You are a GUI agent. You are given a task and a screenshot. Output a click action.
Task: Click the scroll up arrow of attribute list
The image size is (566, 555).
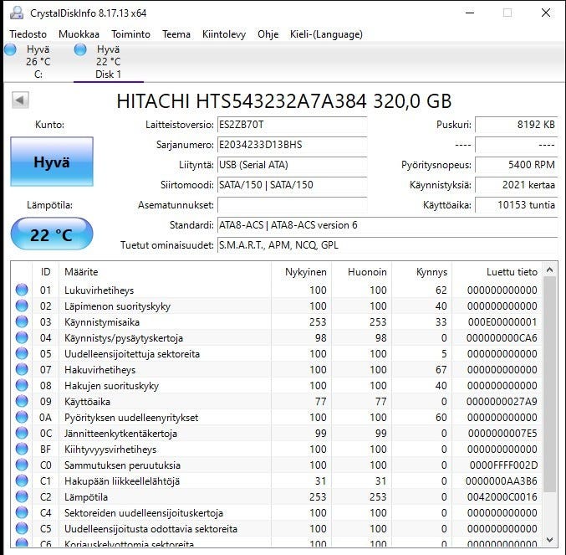click(x=549, y=270)
